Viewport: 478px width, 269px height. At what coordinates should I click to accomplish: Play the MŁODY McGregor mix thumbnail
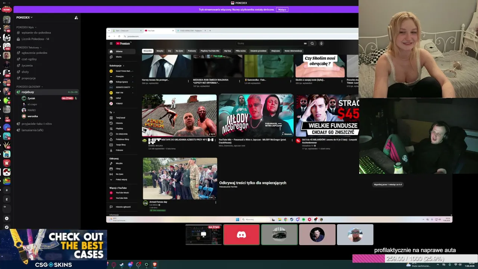pos(256,115)
